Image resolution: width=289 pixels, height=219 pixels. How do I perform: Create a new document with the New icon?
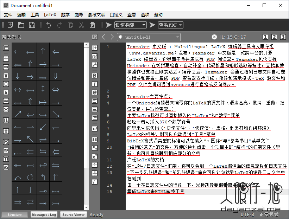click(x=10, y=25)
